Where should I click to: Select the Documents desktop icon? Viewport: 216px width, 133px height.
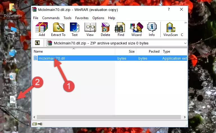point(13,10)
